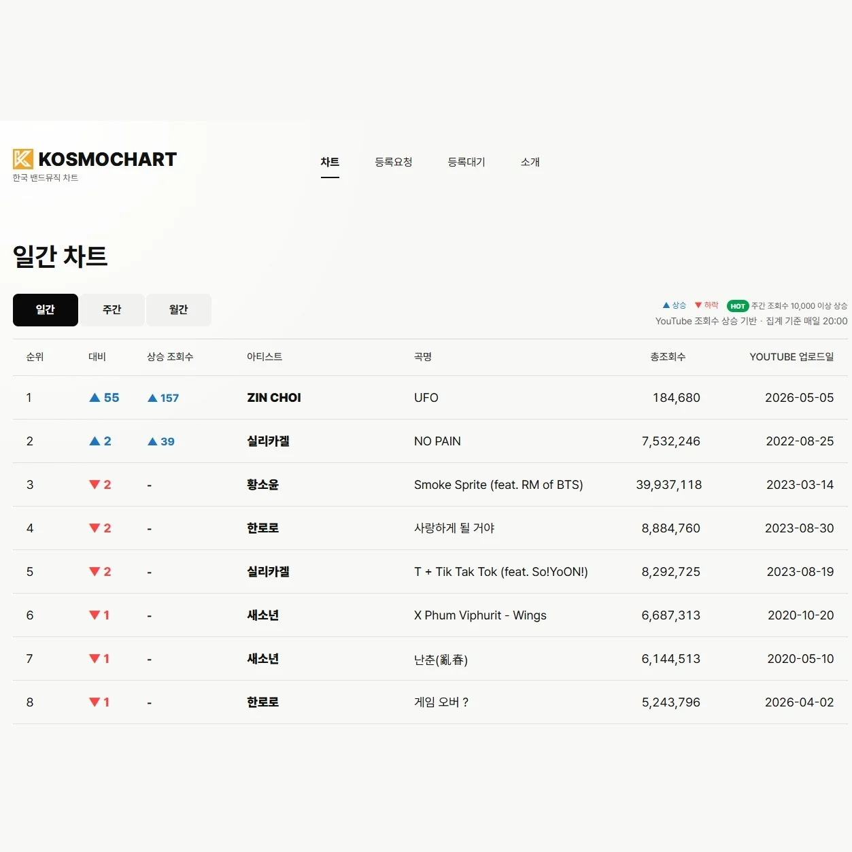Click the up arrow beside 39
852x852 pixels.
(x=152, y=441)
